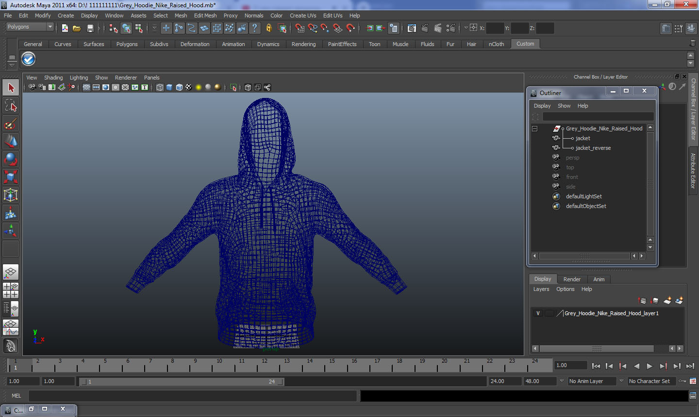
Task: Click the Play backward button
Action: click(636, 366)
